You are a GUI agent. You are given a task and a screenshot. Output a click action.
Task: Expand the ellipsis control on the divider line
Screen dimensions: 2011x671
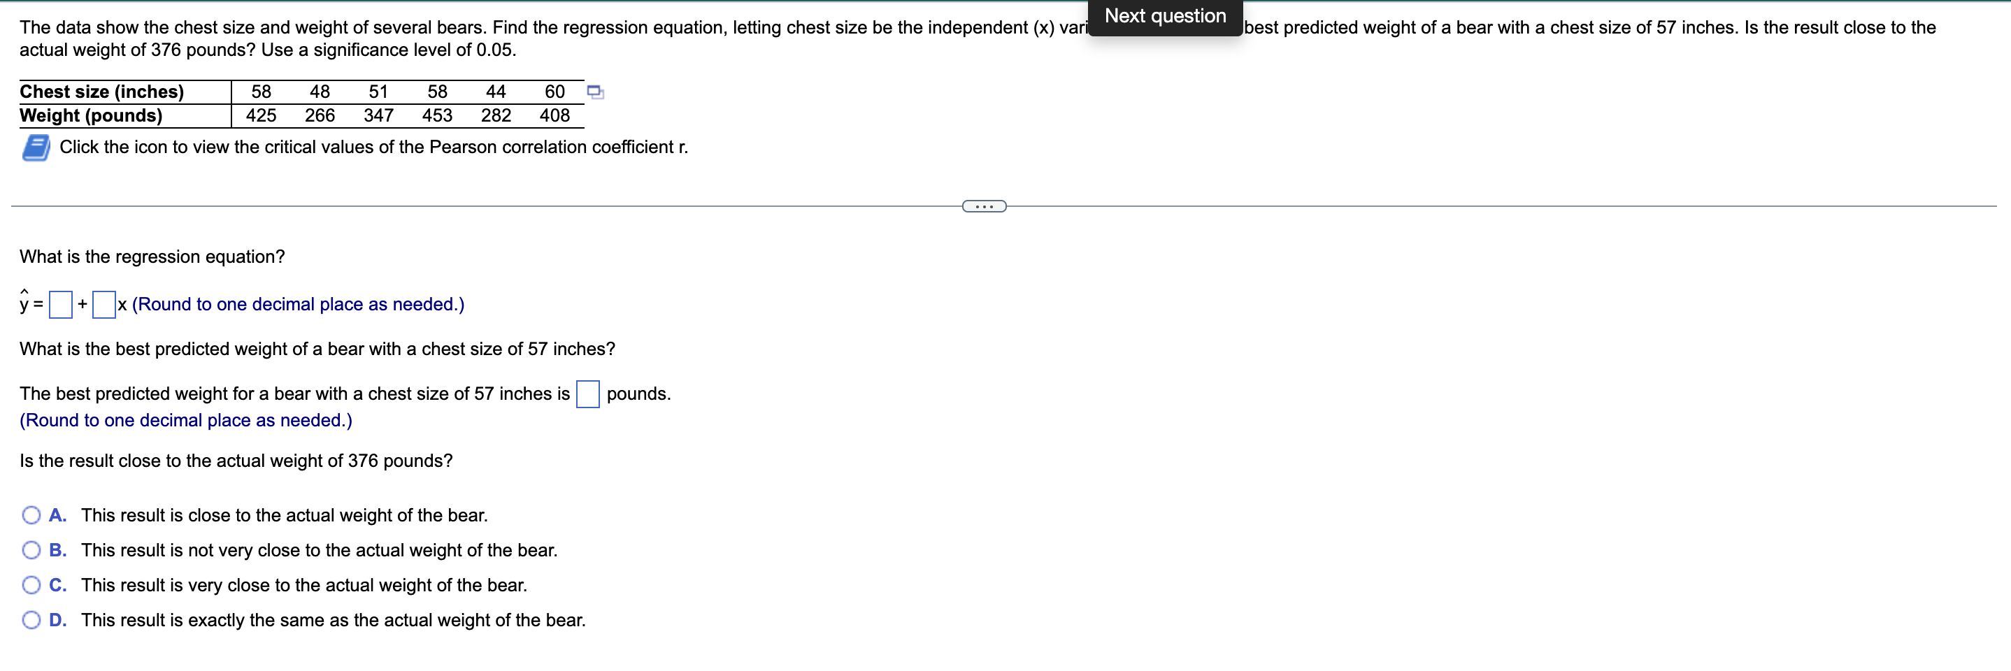pos(985,205)
